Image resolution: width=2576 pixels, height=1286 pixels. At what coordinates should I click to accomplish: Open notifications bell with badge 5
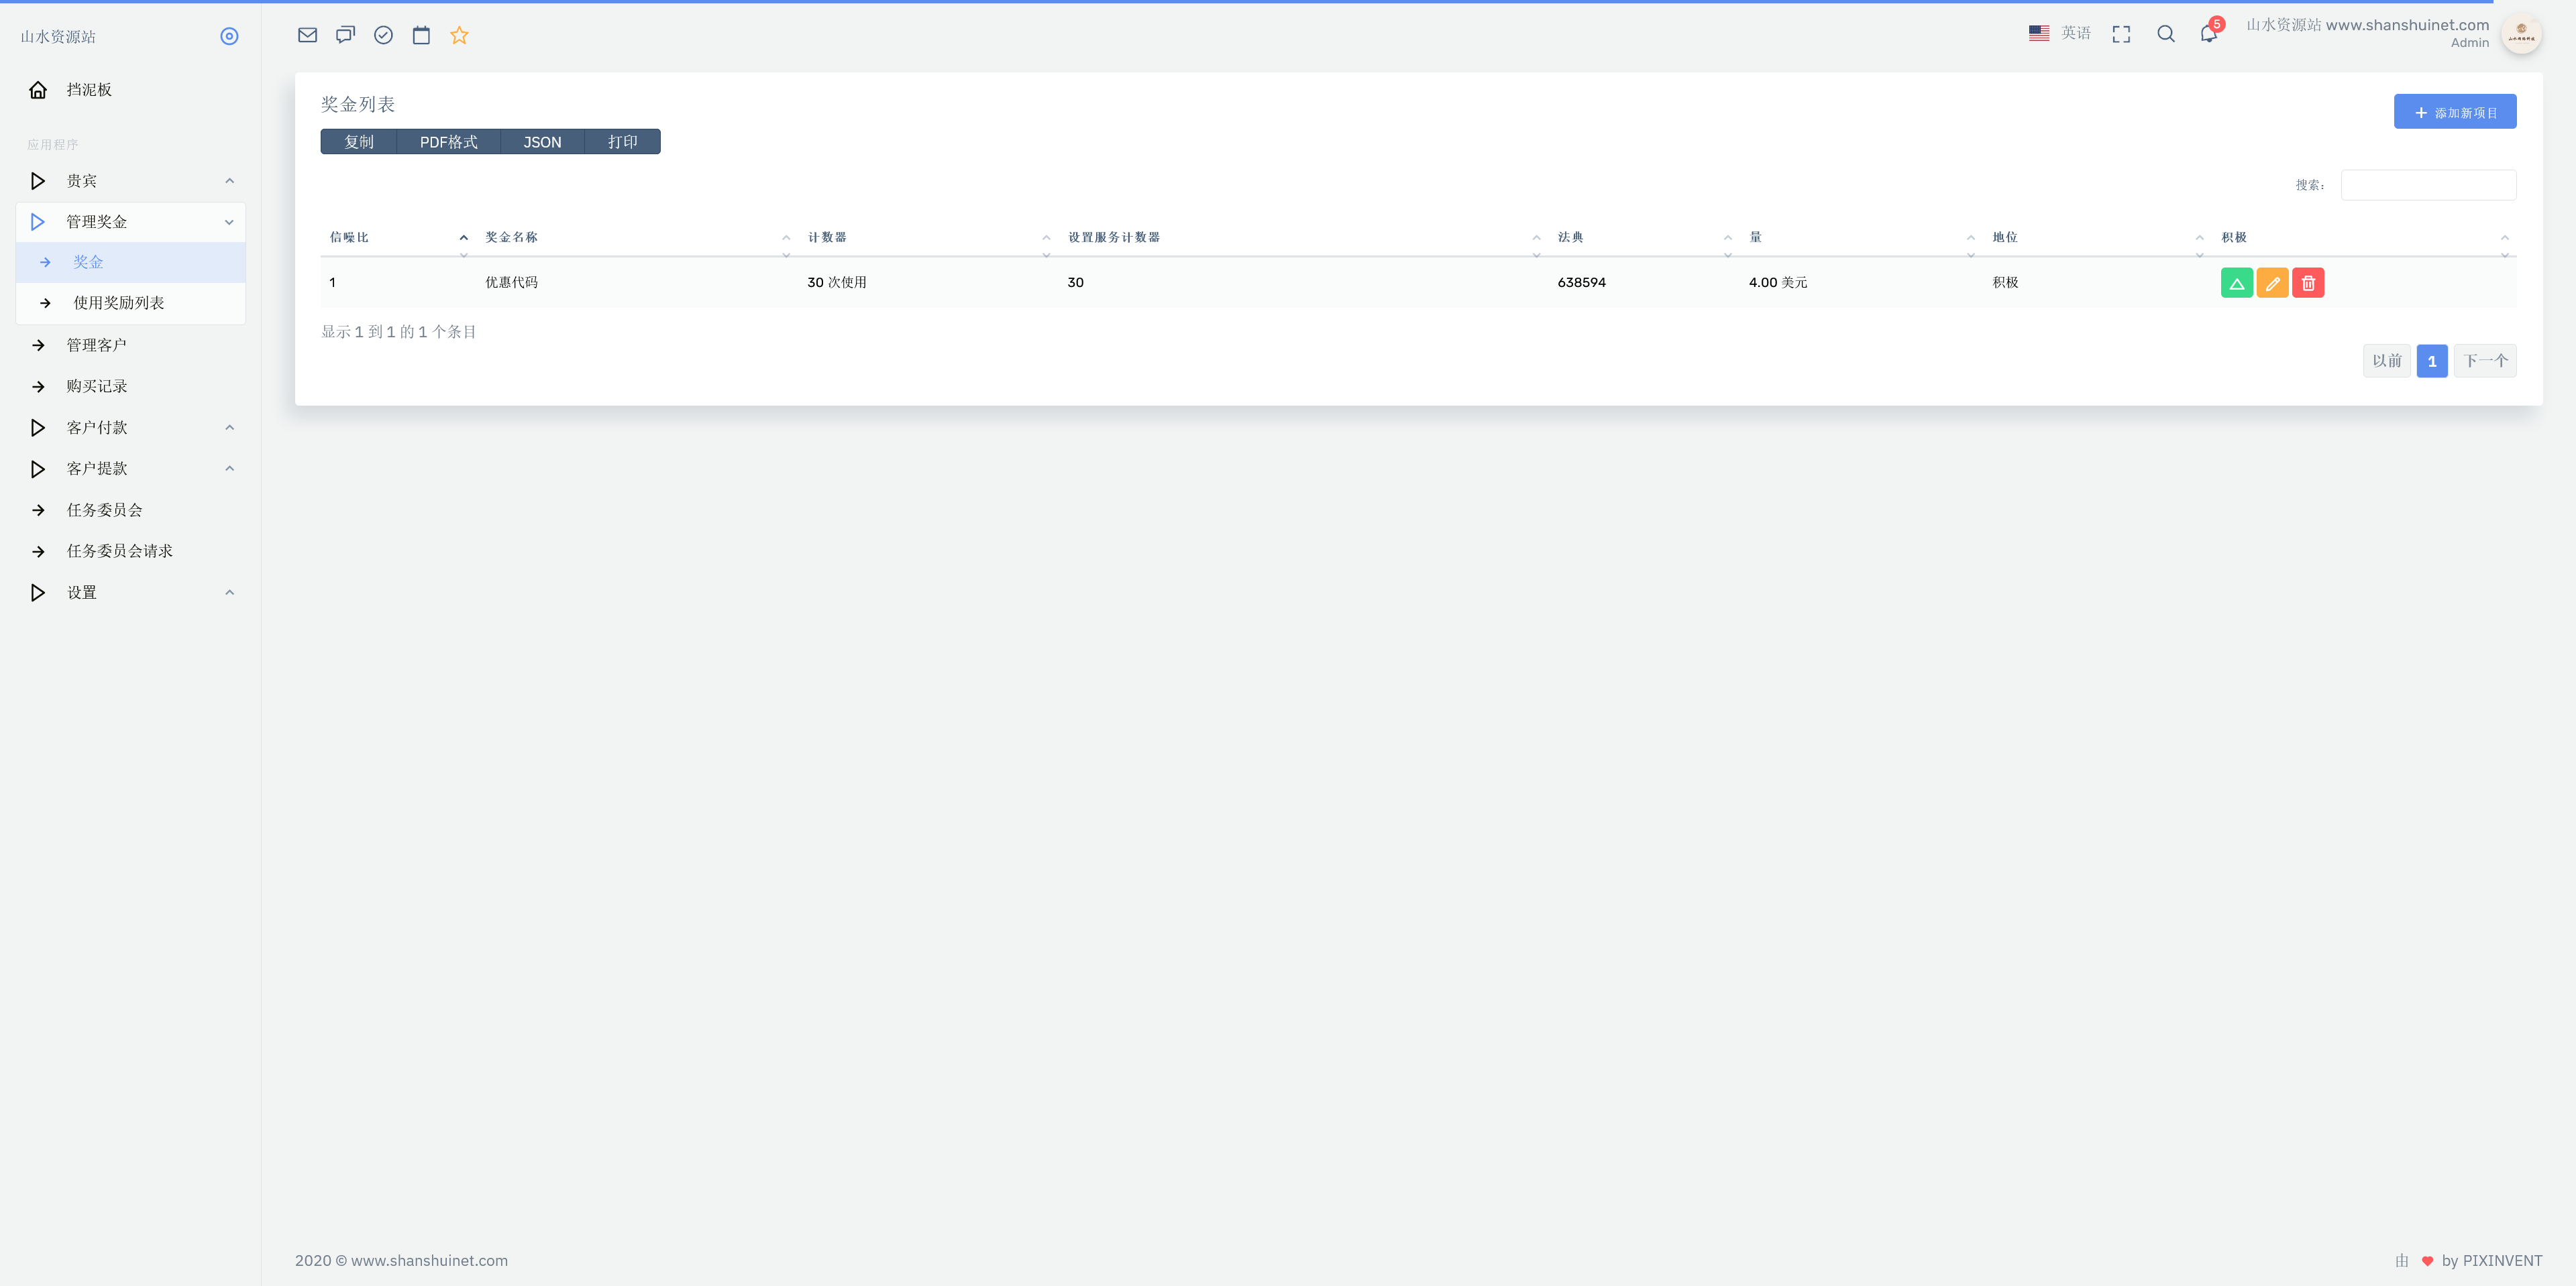tap(2208, 34)
